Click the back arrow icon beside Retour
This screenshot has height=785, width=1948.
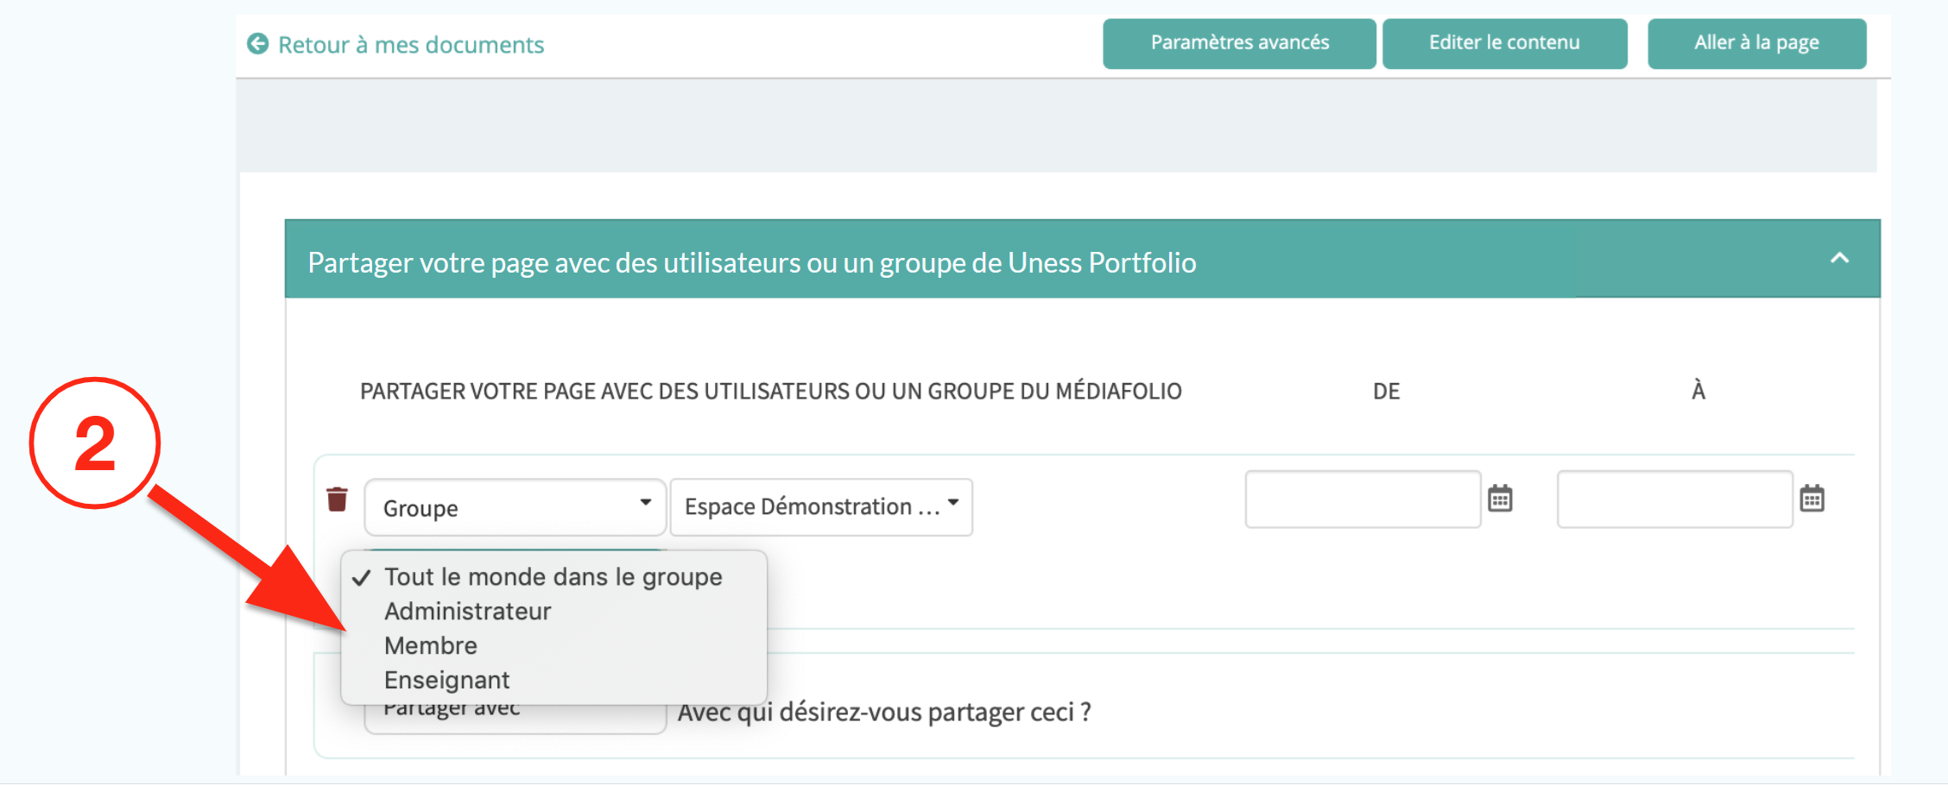[x=257, y=44]
